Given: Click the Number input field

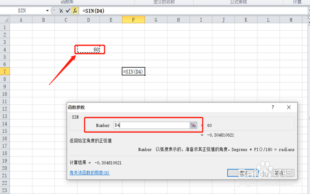Looking at the screenshot, I should pos(152,125).
